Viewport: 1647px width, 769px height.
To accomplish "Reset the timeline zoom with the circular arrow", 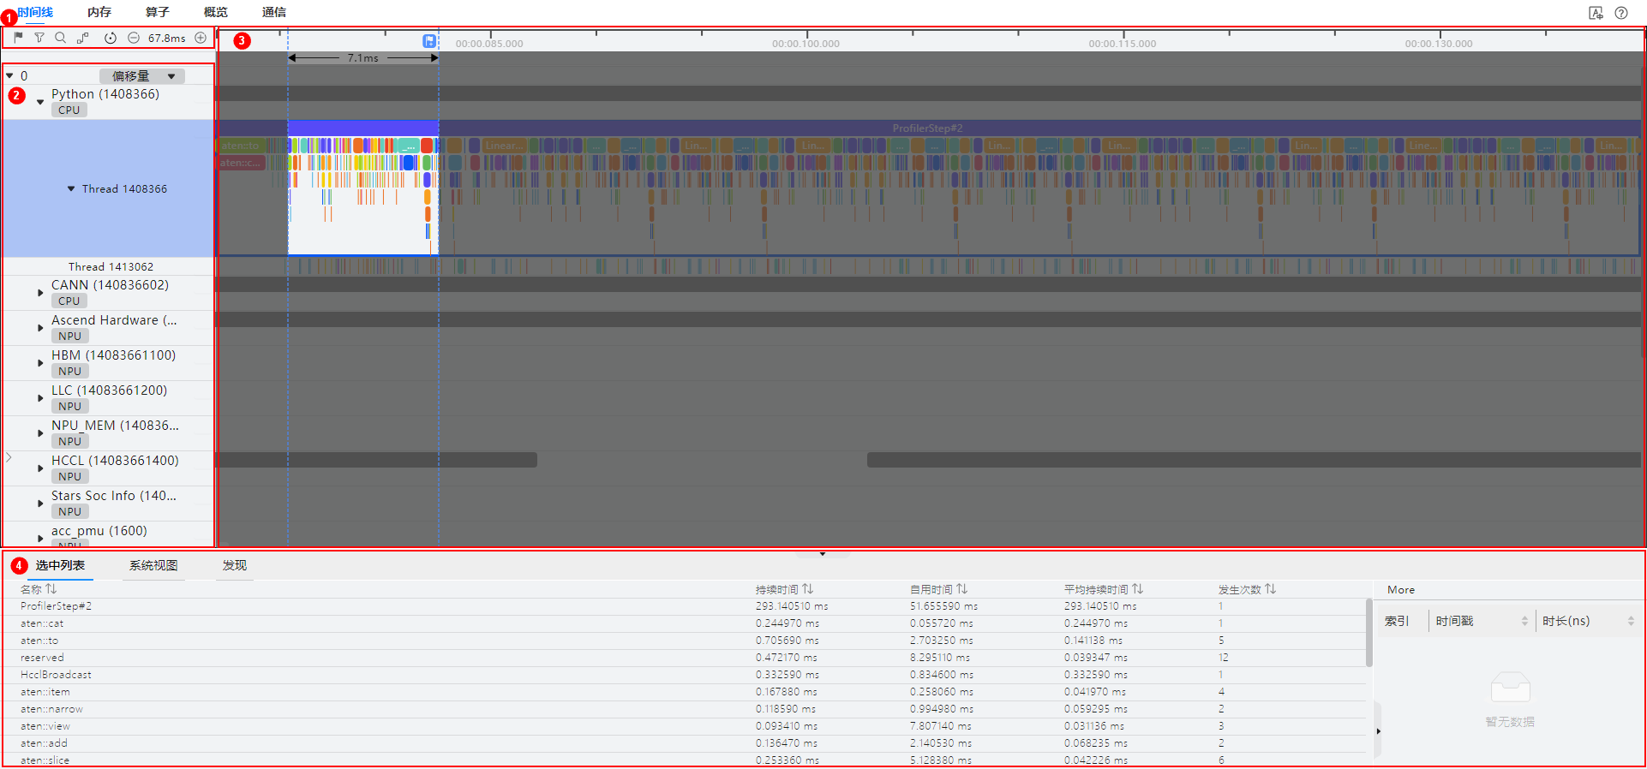I will coord(111,38).
